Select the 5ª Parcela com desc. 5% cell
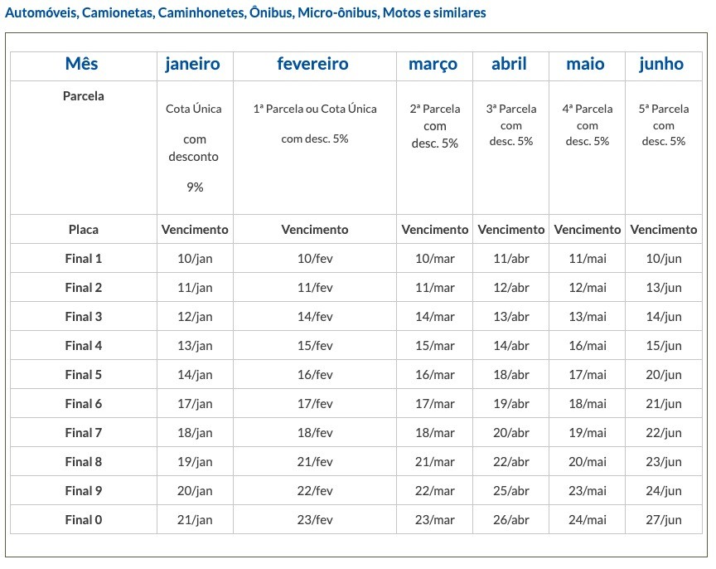Screen dimensions: 716x569 tap(664, 125)
